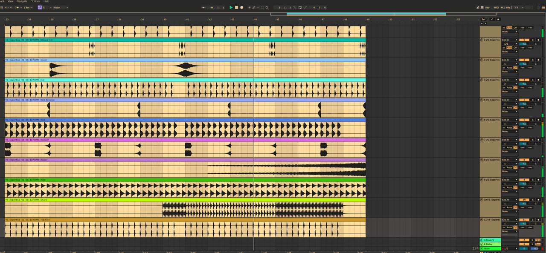Click the 44.1 kHz sample rate display

coord(505,8)
